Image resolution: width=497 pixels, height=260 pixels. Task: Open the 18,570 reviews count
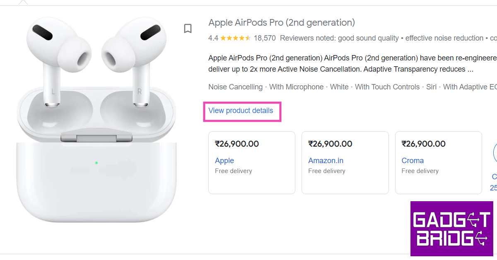click(265, 38)
